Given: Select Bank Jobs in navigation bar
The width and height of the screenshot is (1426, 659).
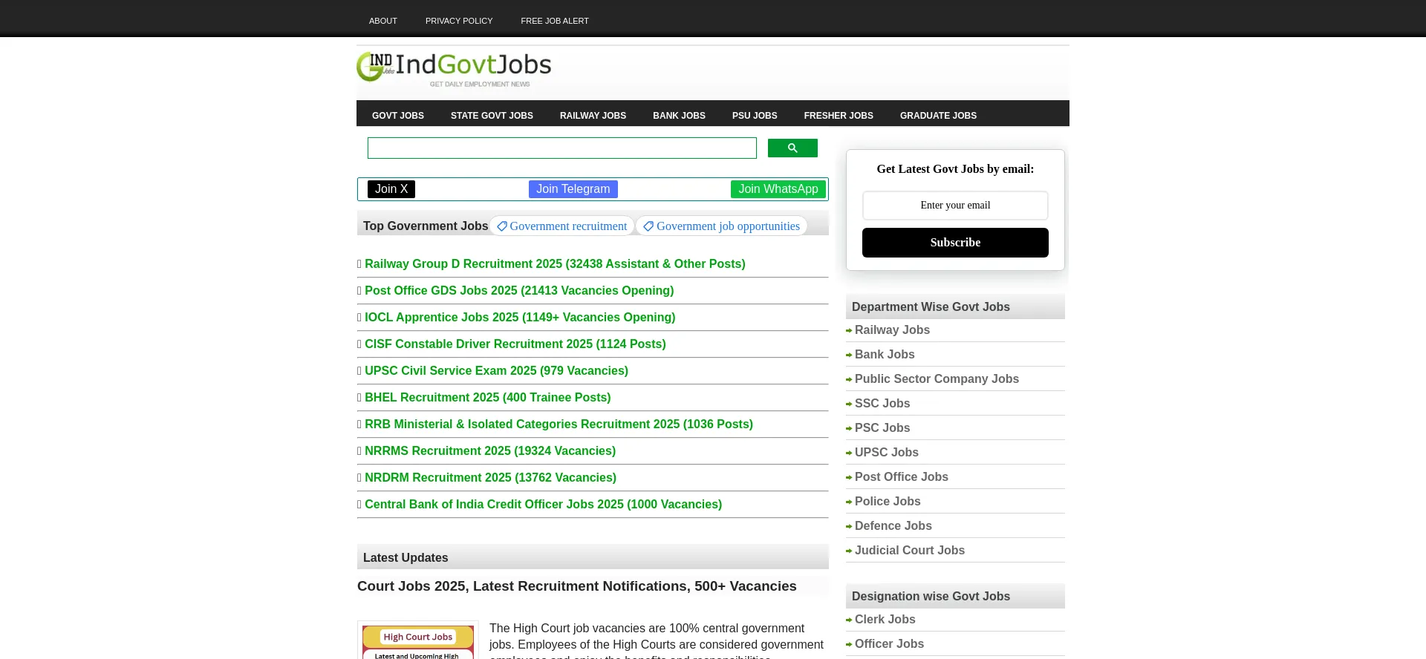Looking at the screenshot, I should (x=679, y=115).
